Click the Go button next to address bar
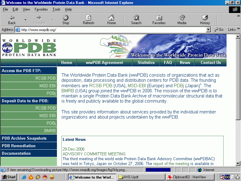241x181 pixels. [x=219, y=30]
